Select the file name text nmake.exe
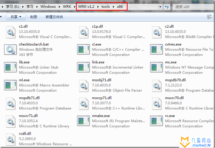Screen dimensions: 215x148 click(x=101, y=116)
